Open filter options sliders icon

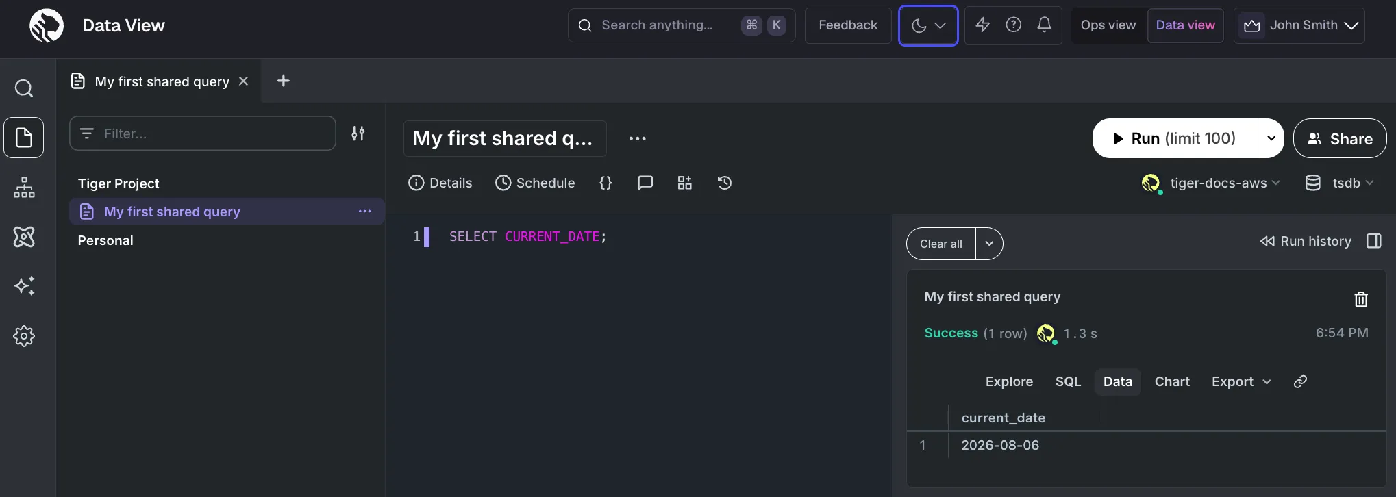358,133
